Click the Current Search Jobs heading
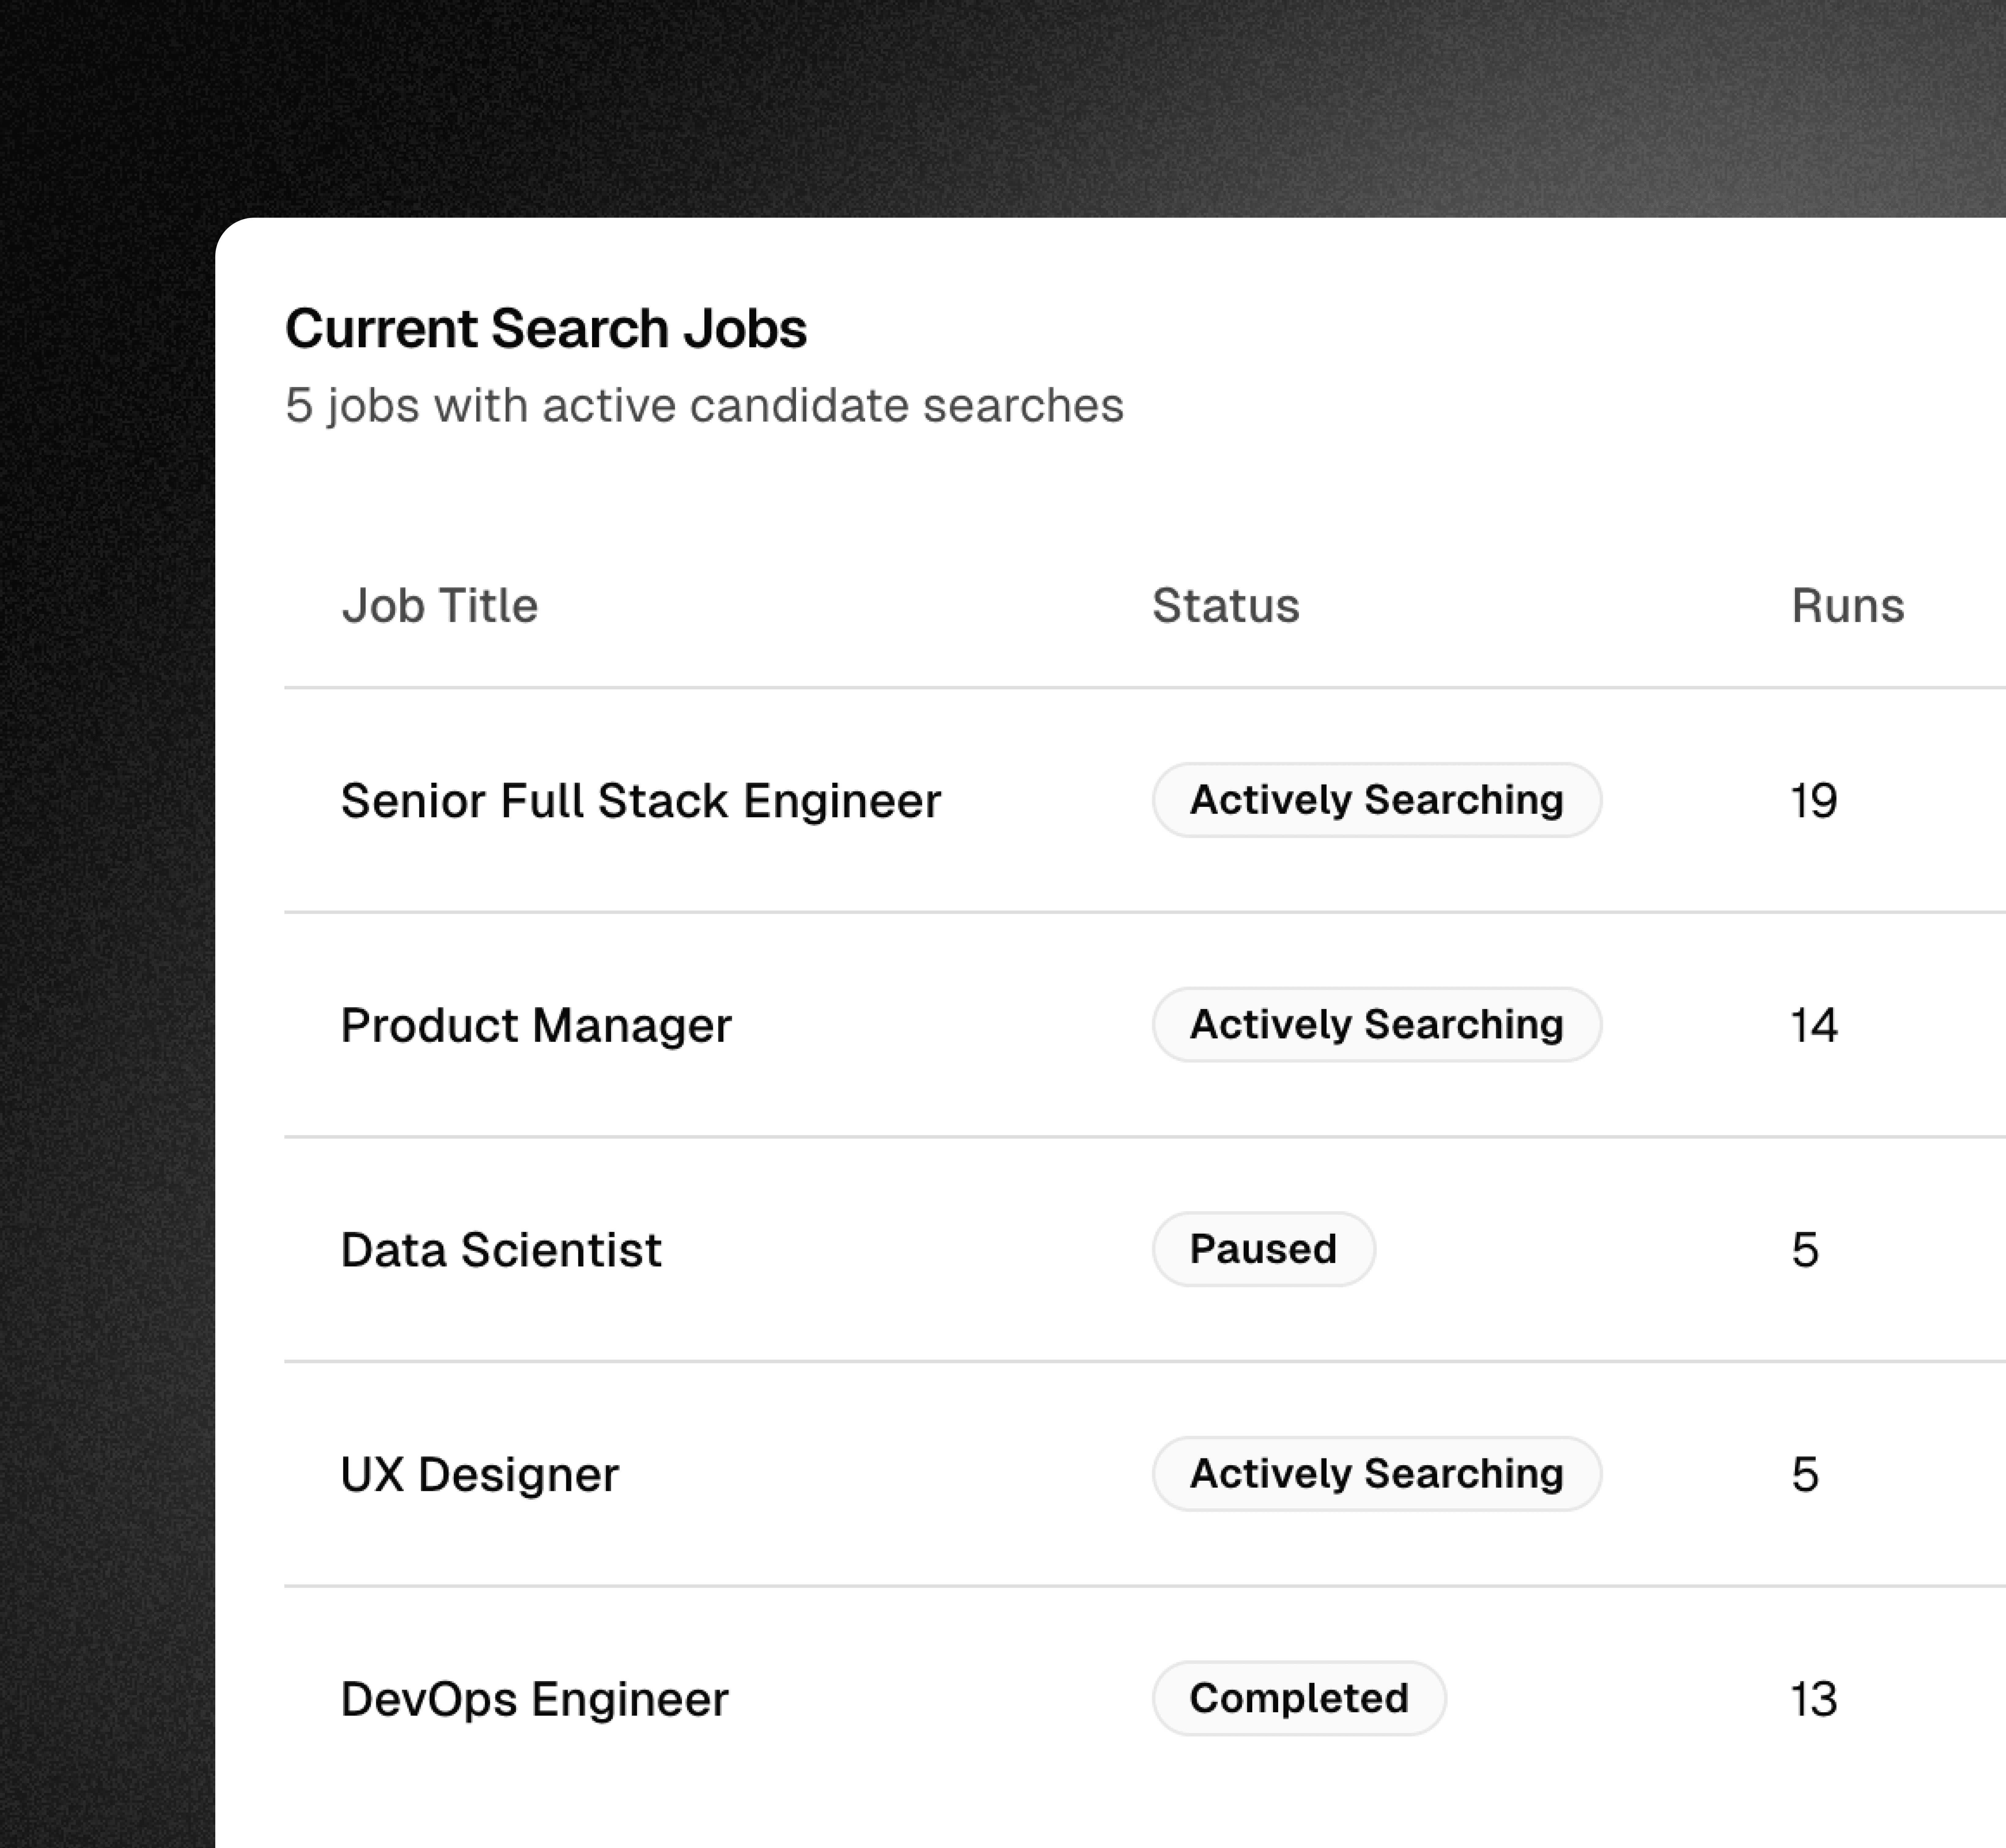Viewport: 2006px width, 1848px height. [546, 329]
